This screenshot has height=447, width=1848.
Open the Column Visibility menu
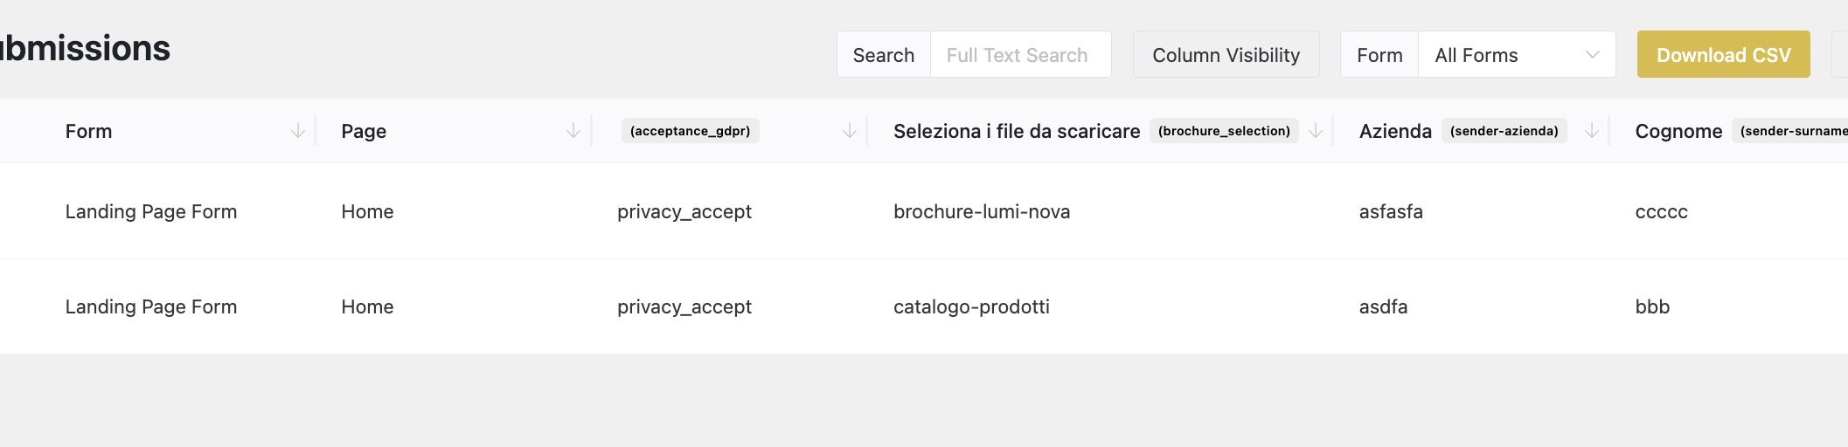click(x=1226, y=55)
